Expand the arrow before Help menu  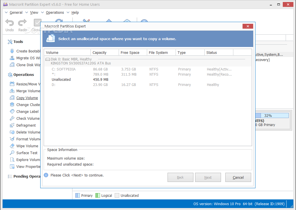pos(68,12)
